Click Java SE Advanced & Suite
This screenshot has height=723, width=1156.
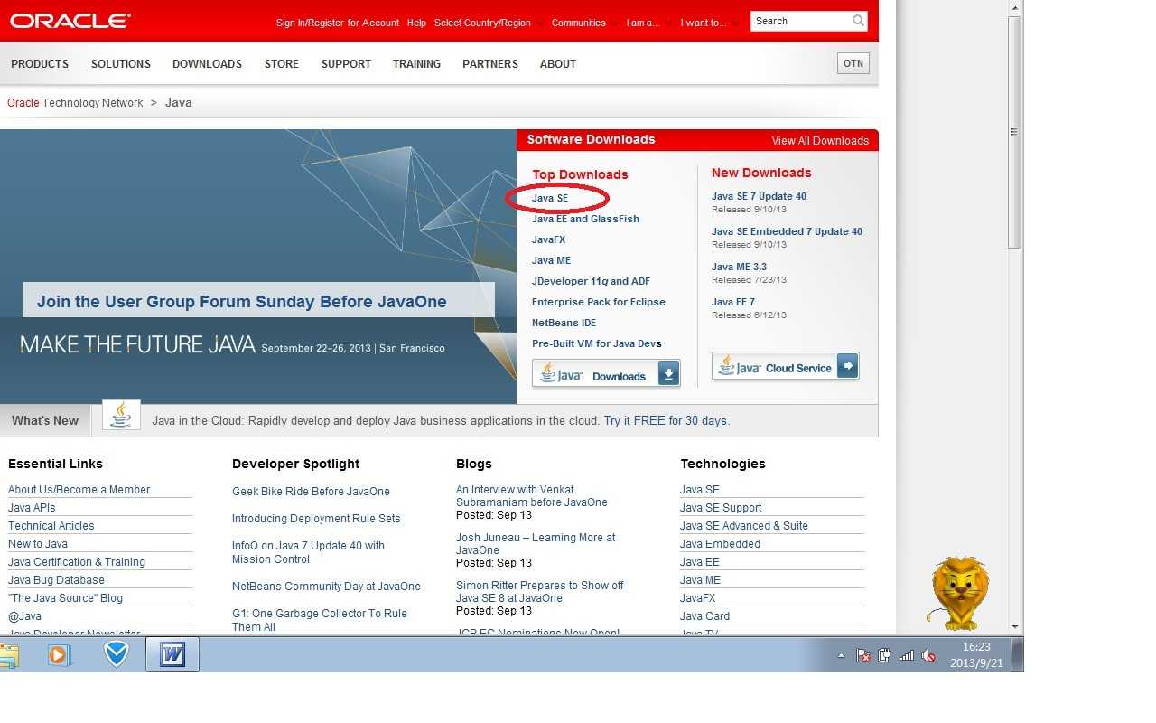[x=744, y=526]
